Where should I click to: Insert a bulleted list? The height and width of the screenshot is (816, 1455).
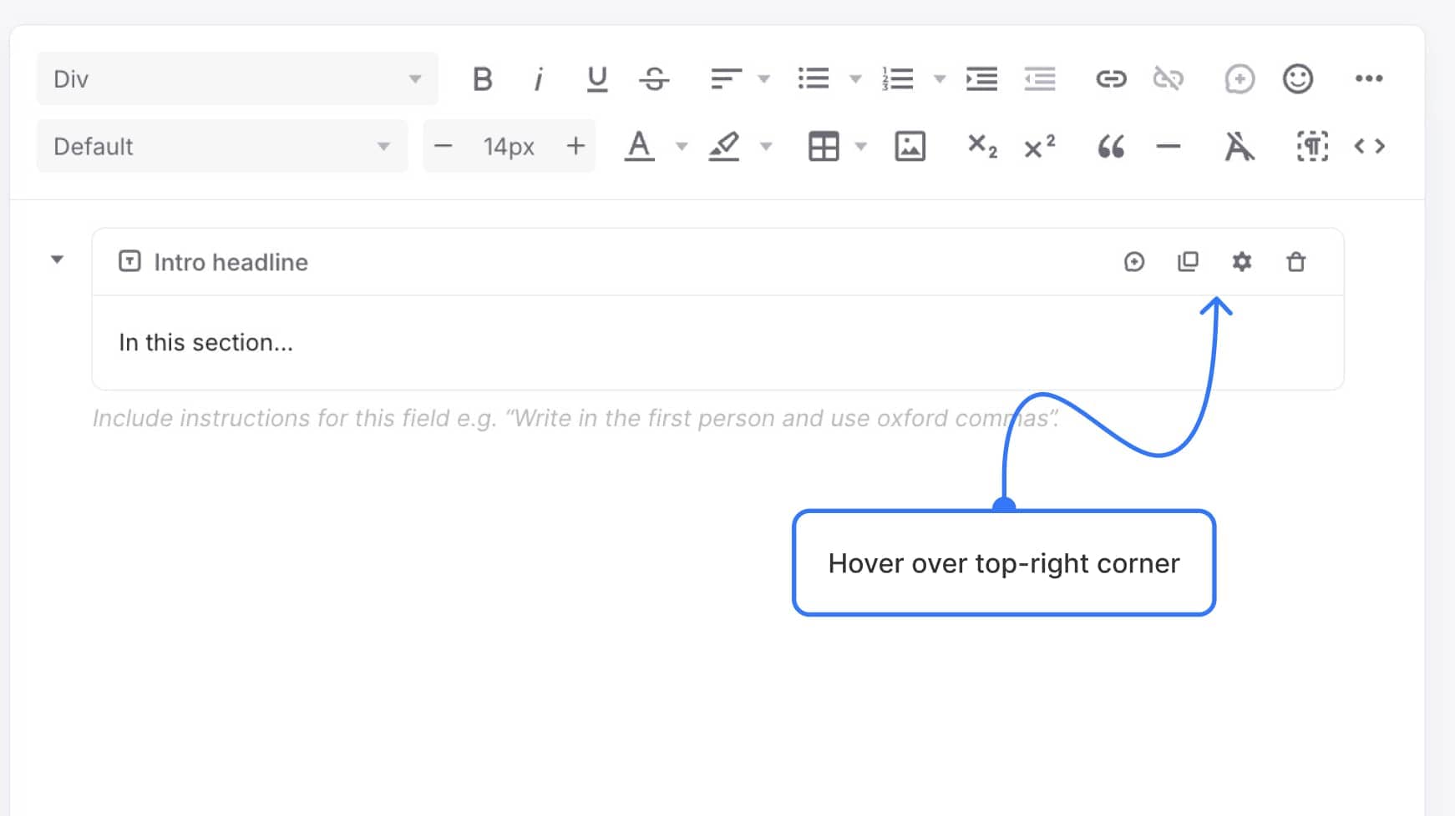point(813,79)
